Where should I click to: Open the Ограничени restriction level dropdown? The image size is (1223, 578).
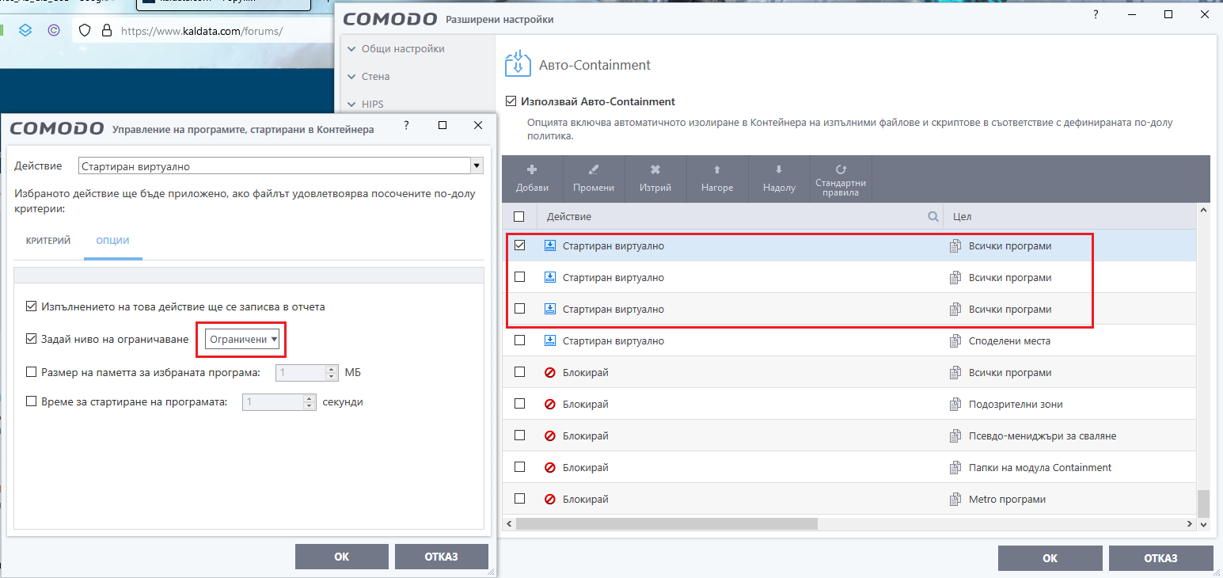point(242,339)
